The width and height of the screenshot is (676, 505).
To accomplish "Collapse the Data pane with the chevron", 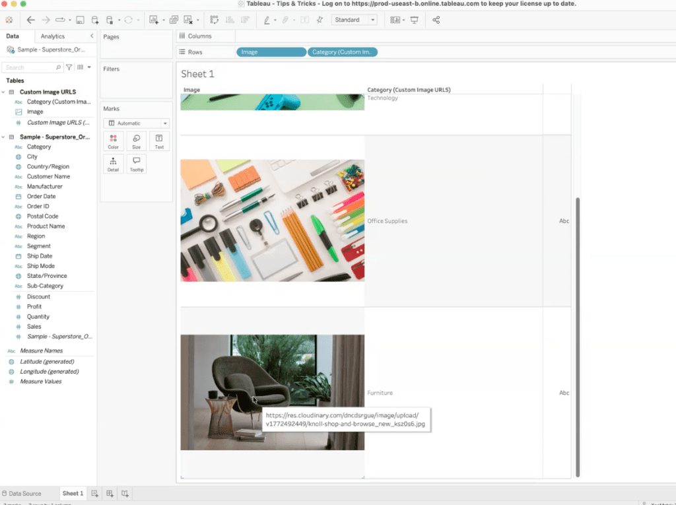I will click(x=92, y=36).
